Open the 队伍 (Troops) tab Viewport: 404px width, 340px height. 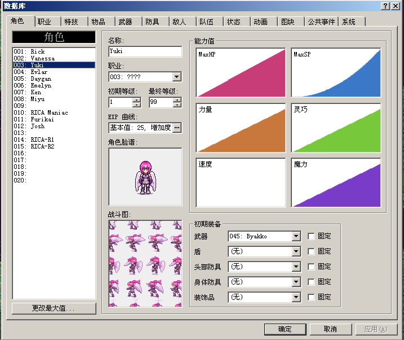[x=210, y=21]
